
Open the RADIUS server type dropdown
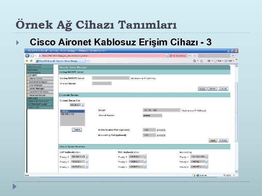pyautogui.click(x=77, y=105)
